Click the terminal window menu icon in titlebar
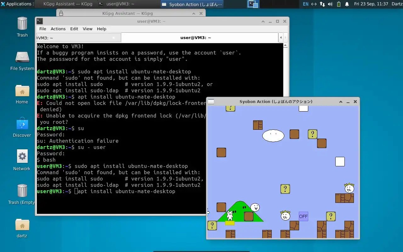This screenshot has height=252, width=403. 40,21
